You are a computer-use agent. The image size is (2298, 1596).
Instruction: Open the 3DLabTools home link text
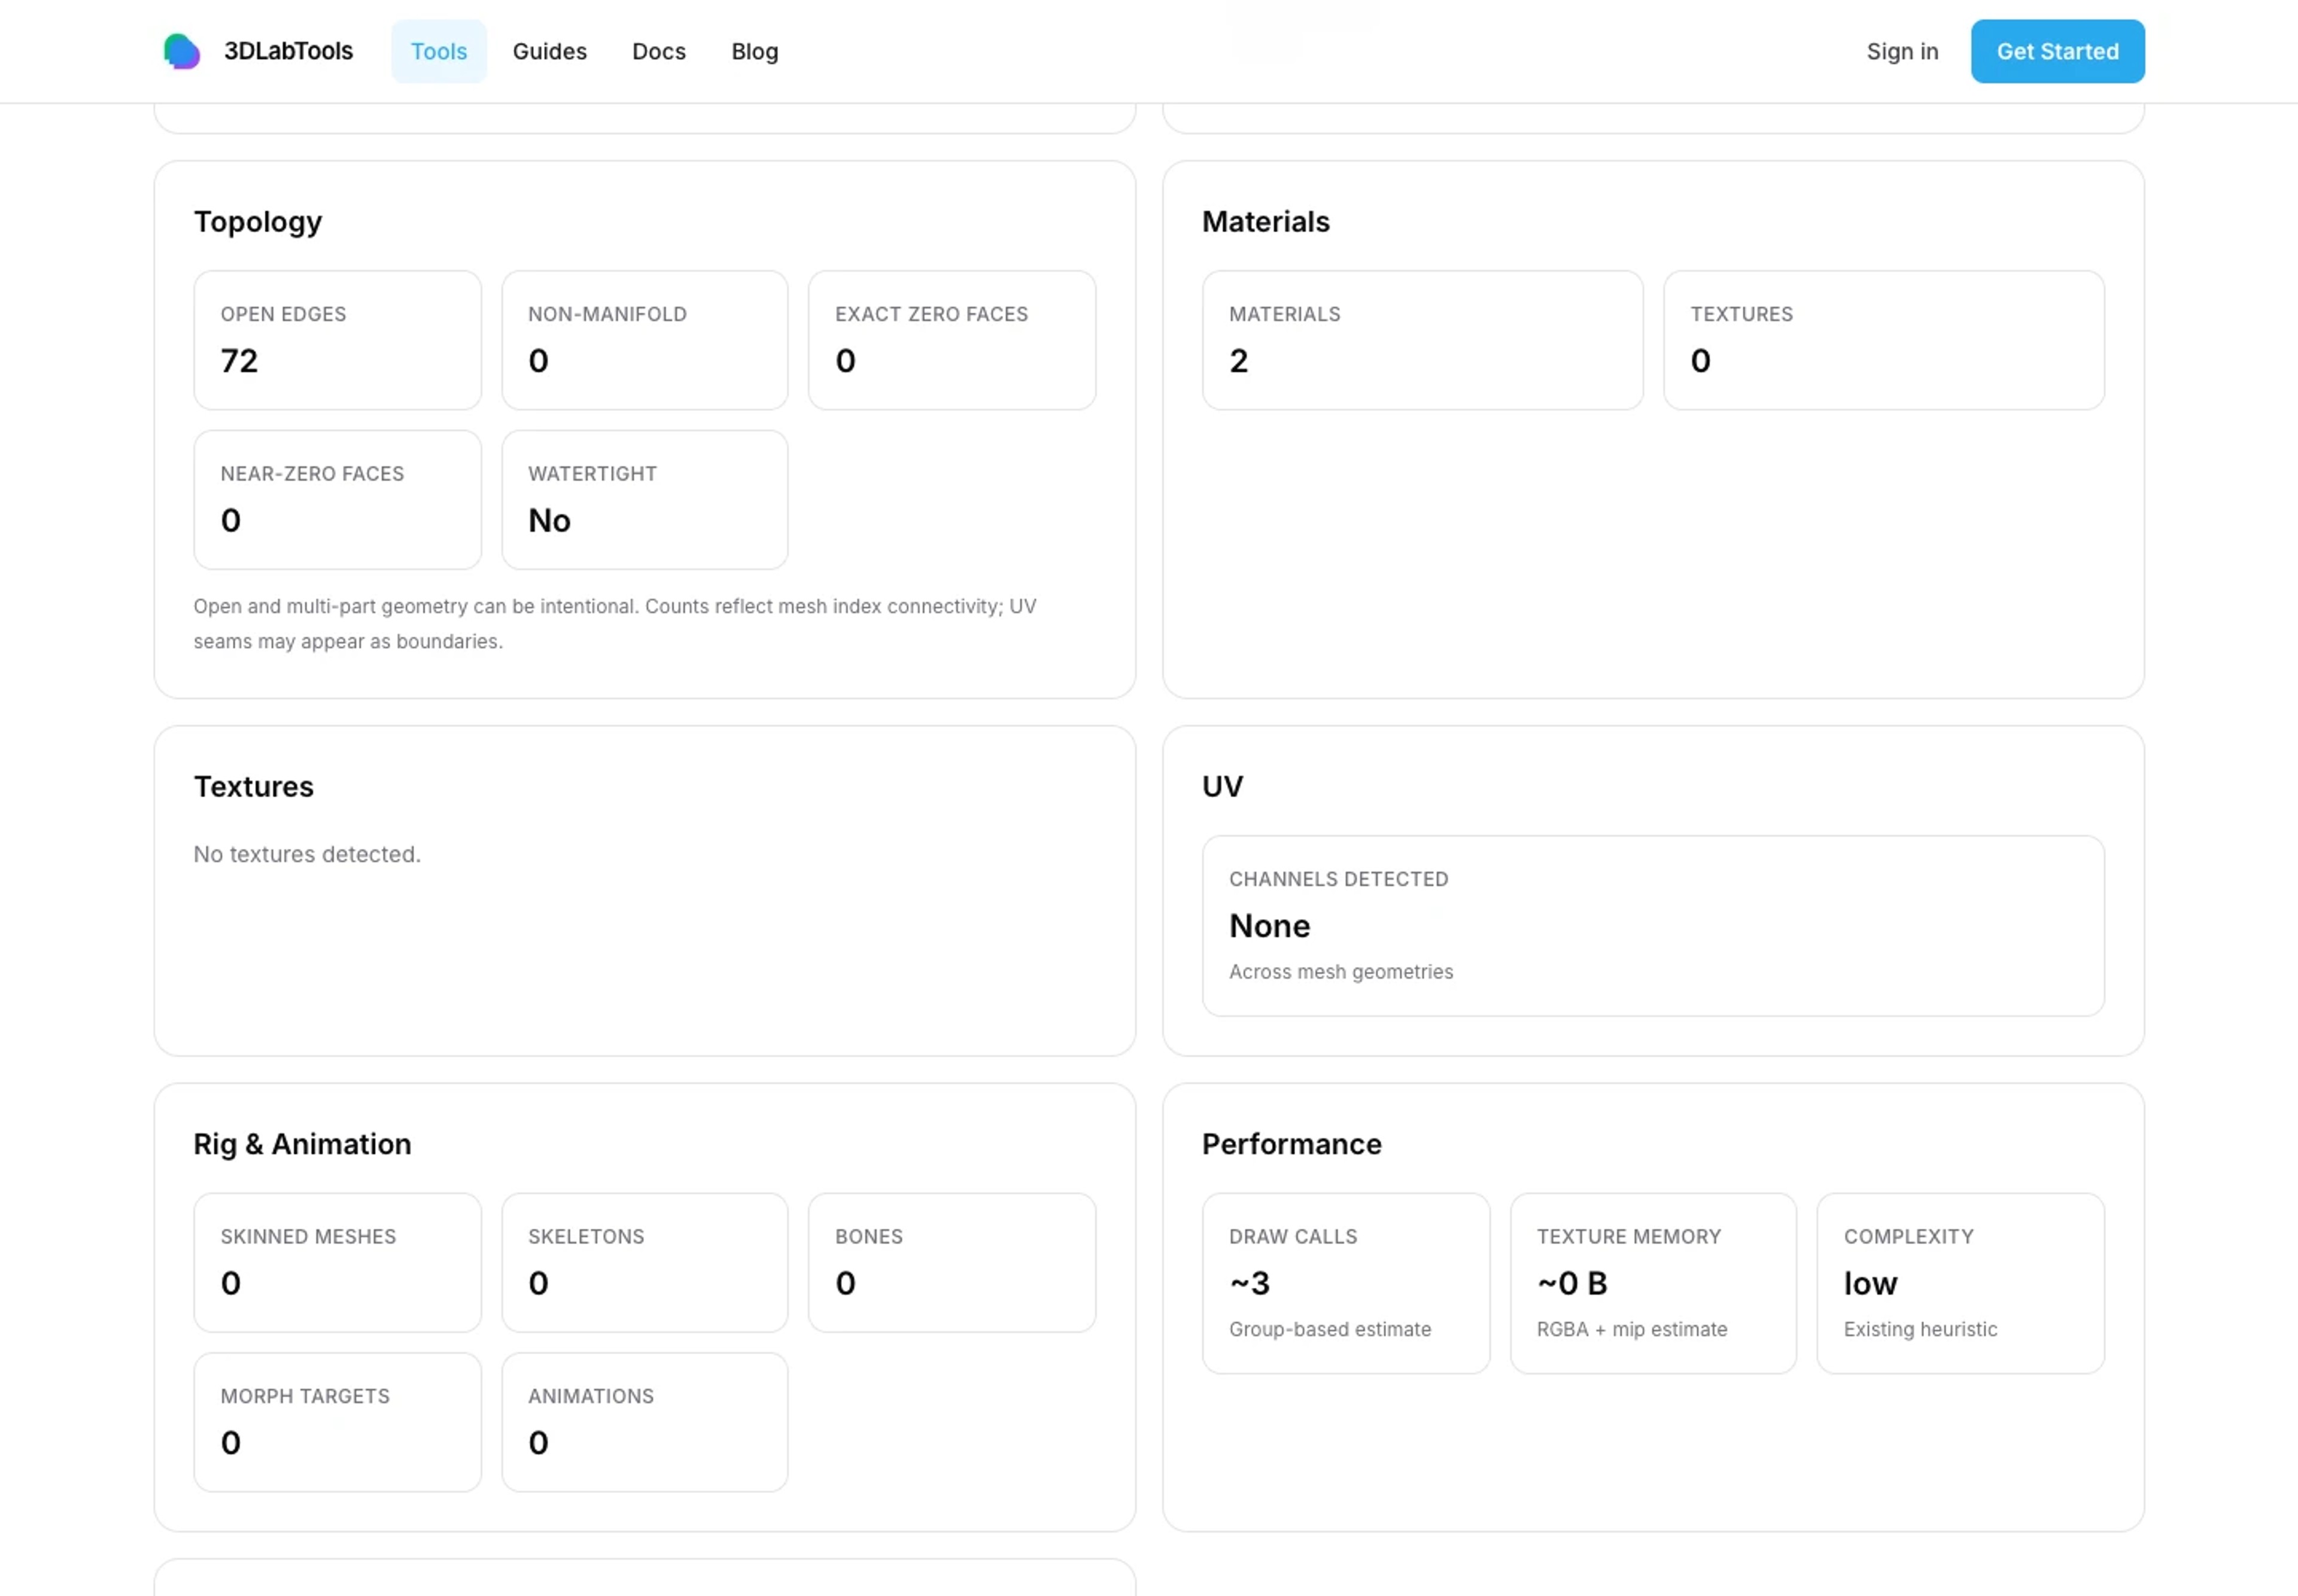pos(288,51)
